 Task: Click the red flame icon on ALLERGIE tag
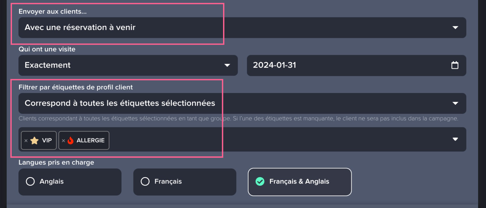71,140
